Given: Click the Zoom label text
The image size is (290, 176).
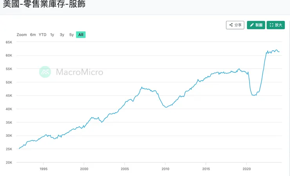Looking at the screenshot, I should coord(22,35).
